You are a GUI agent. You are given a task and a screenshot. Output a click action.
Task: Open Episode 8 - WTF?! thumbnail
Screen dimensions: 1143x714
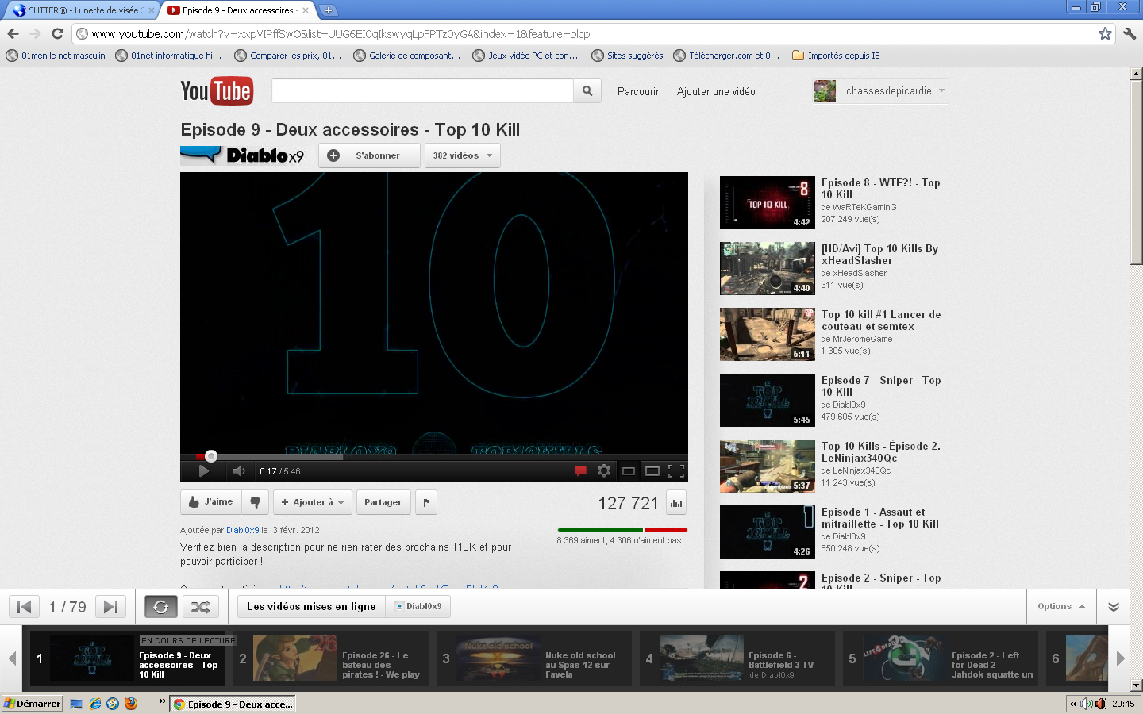coord(768,202)
